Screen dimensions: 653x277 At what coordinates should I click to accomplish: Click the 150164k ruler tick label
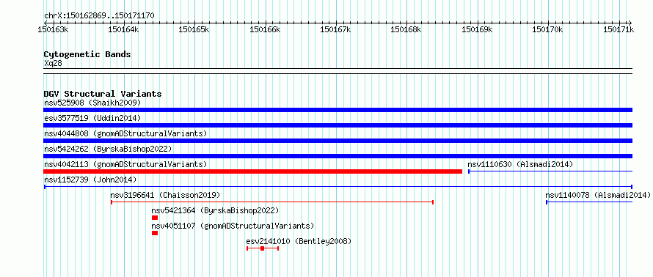(x=123, y=29)
